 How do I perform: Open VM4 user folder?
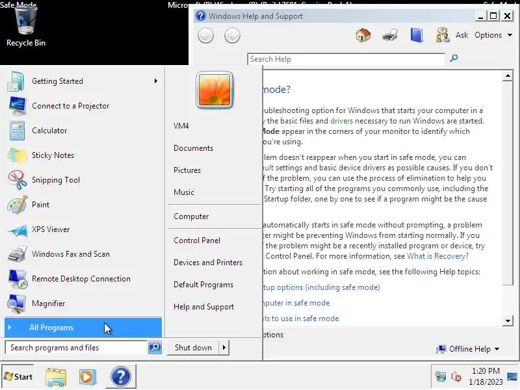(181, 126)
